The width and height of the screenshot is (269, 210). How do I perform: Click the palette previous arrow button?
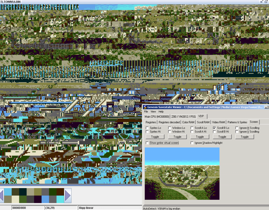[x=2, y=196]
